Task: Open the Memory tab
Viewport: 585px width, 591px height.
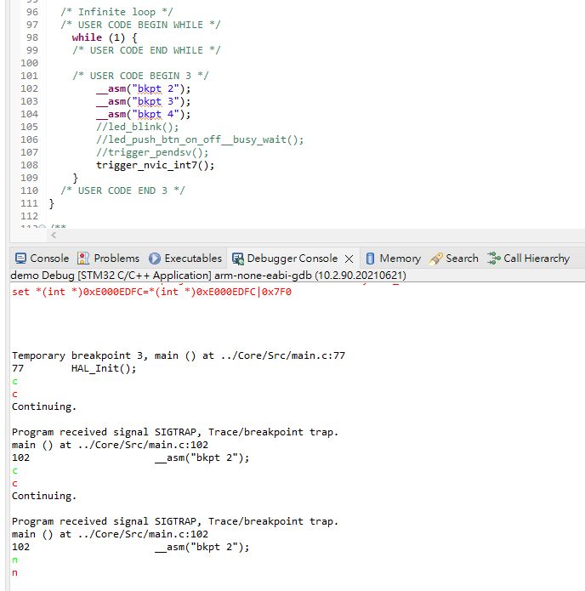Action: point(393,259)
